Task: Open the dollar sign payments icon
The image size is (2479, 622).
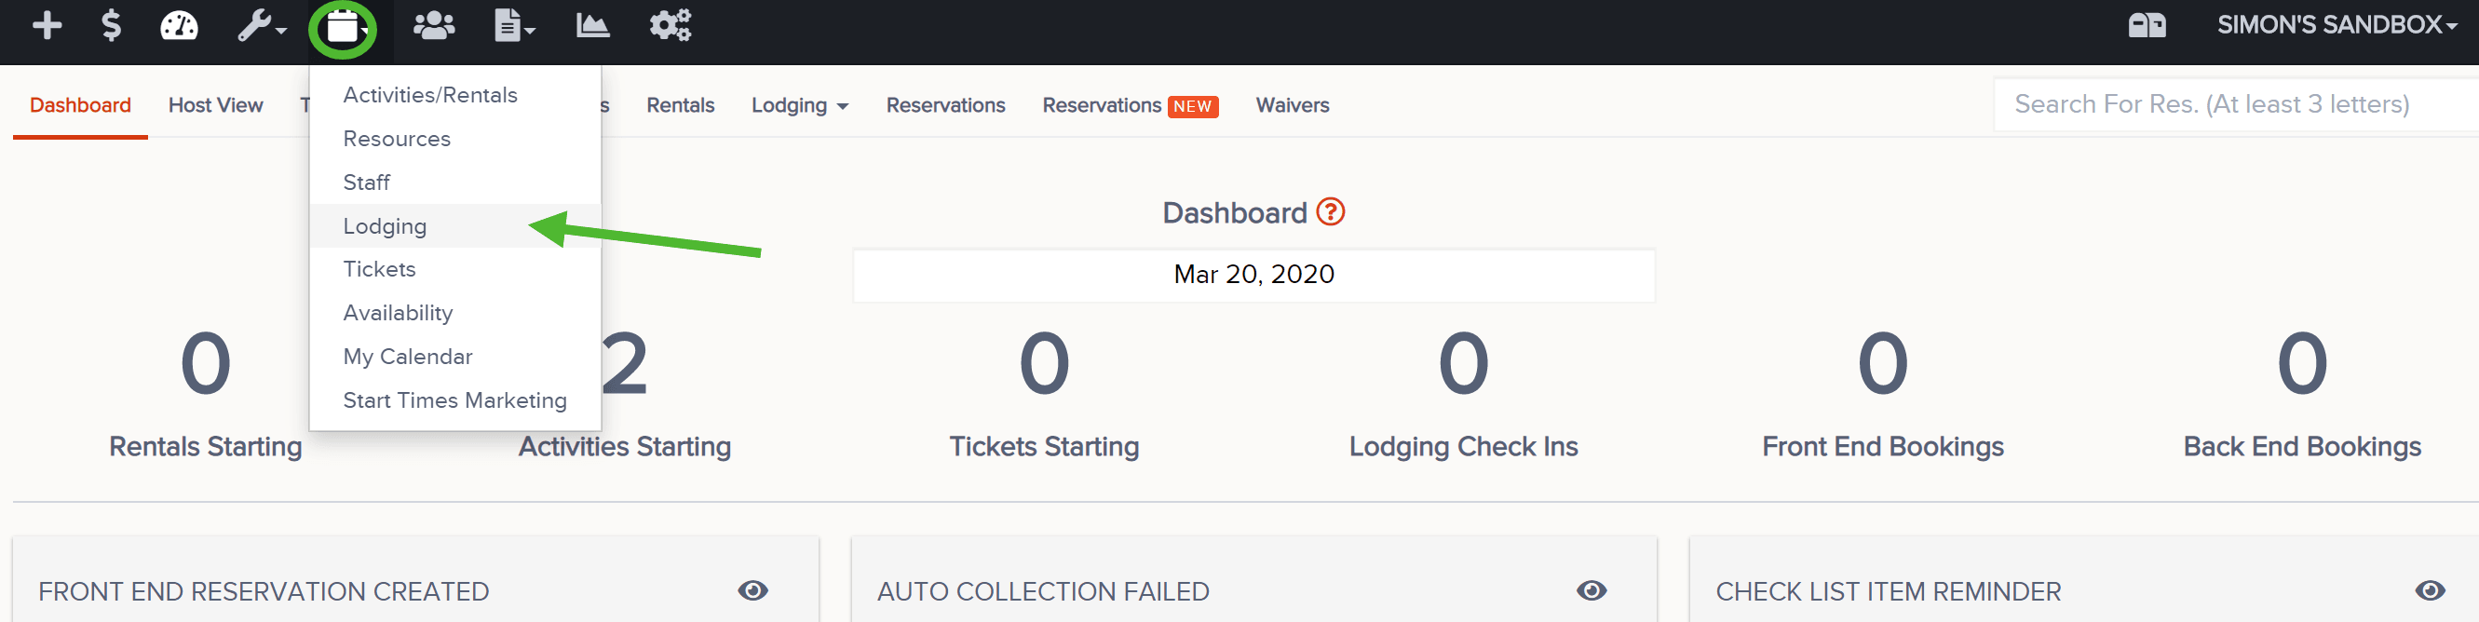Action: [111, 26]
